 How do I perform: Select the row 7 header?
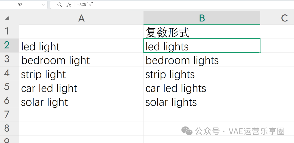[7, 115]
